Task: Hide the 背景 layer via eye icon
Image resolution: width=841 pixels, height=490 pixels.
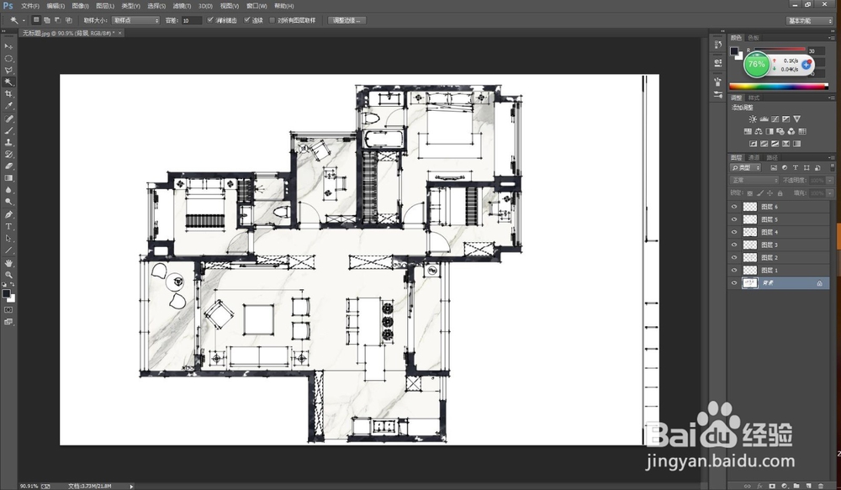Action: coord(734,283)
